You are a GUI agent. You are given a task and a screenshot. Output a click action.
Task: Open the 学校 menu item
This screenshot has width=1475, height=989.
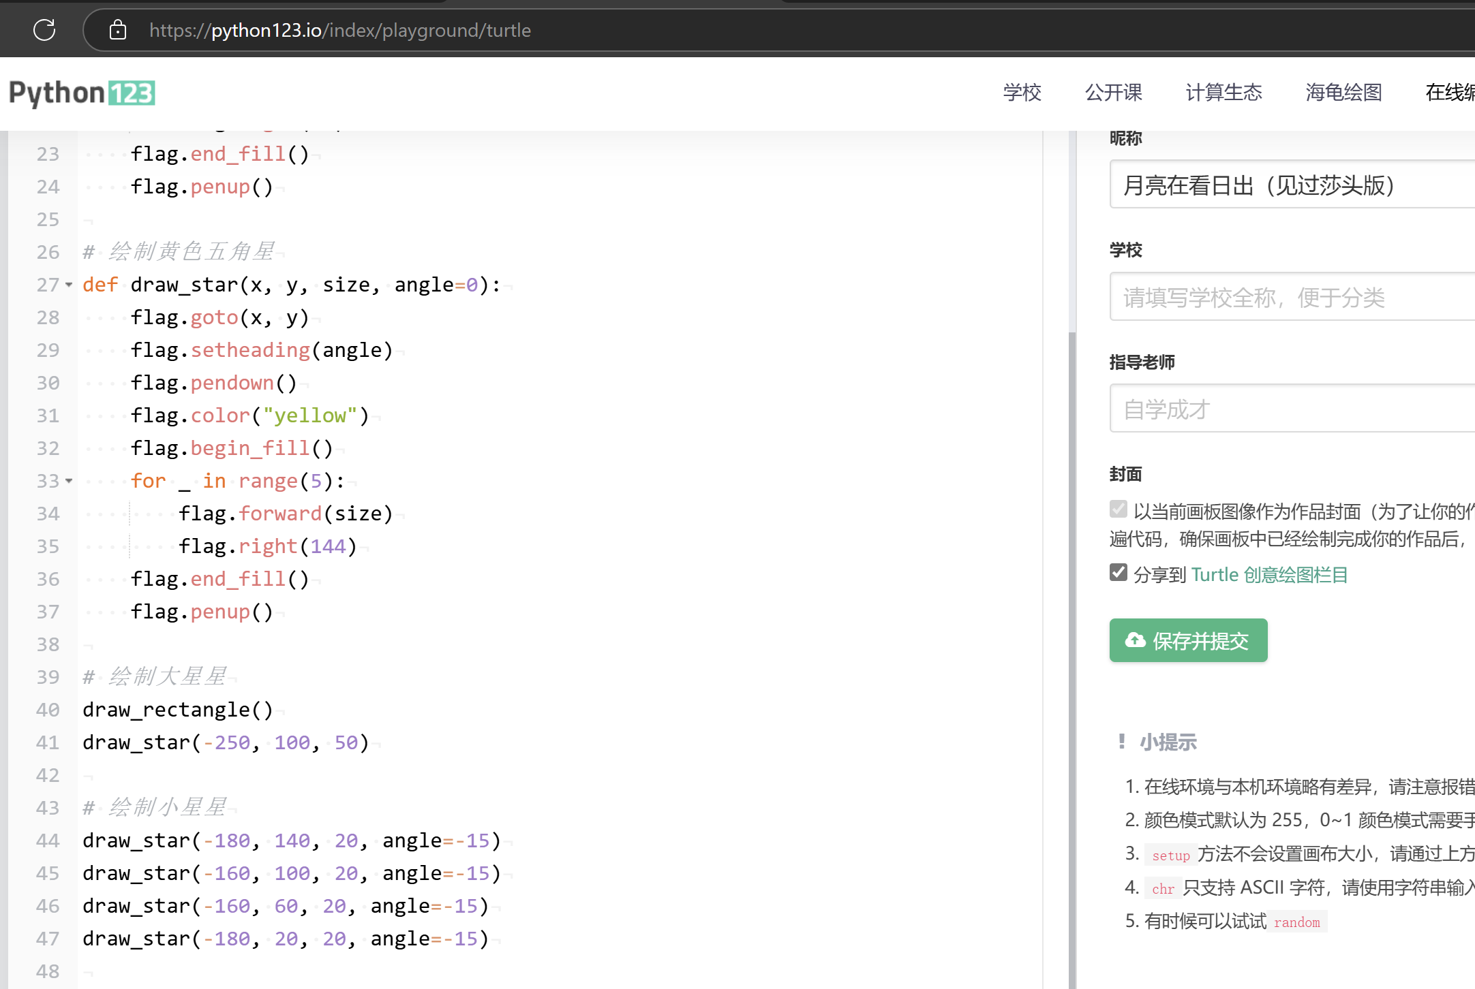[x=1022, y=93]
